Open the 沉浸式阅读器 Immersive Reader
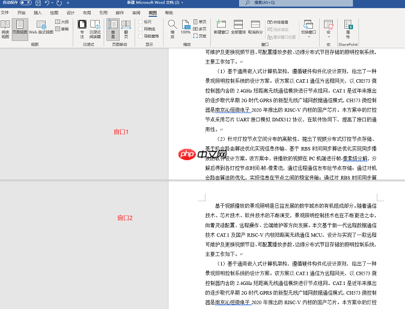This screenshot has height=309, width=405. point(95,29)
